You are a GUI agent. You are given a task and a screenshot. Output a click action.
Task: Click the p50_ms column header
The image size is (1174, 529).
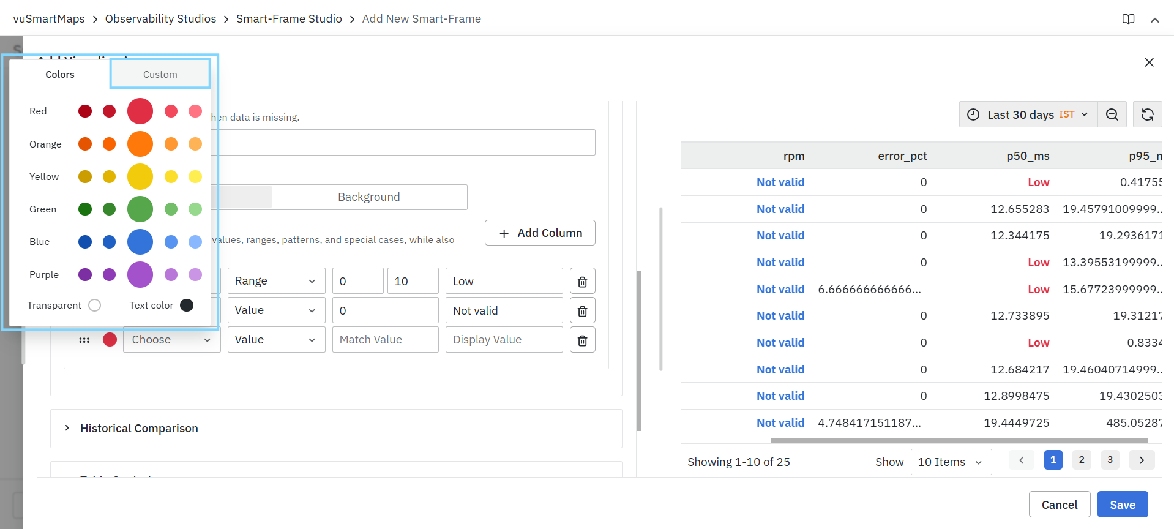(x=1028, y=156)
